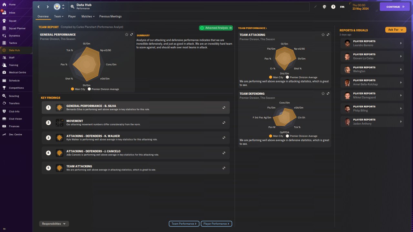Select the Data Hub sidebar icon
This screenshot has height=232, width=413.
(x=4, y=50)
